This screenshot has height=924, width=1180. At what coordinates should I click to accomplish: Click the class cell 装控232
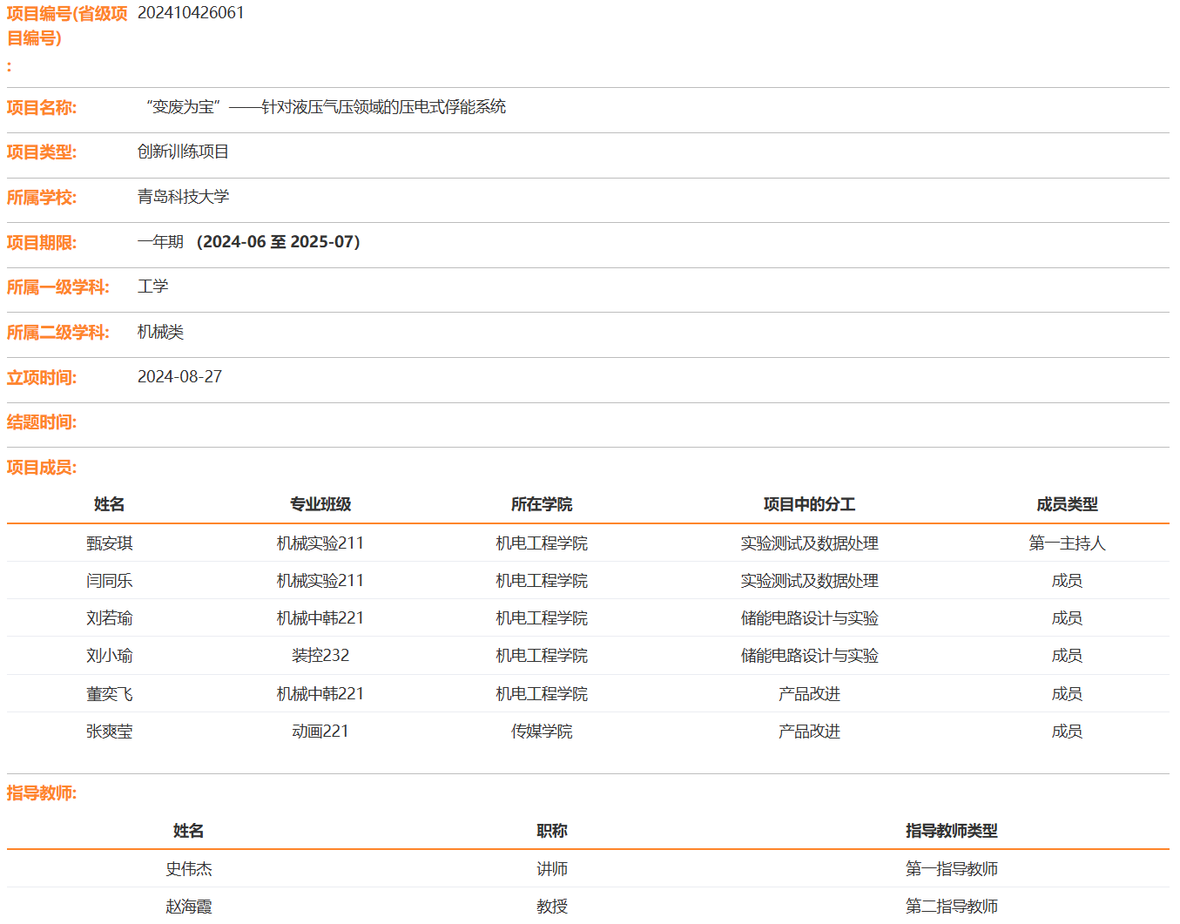320,656
